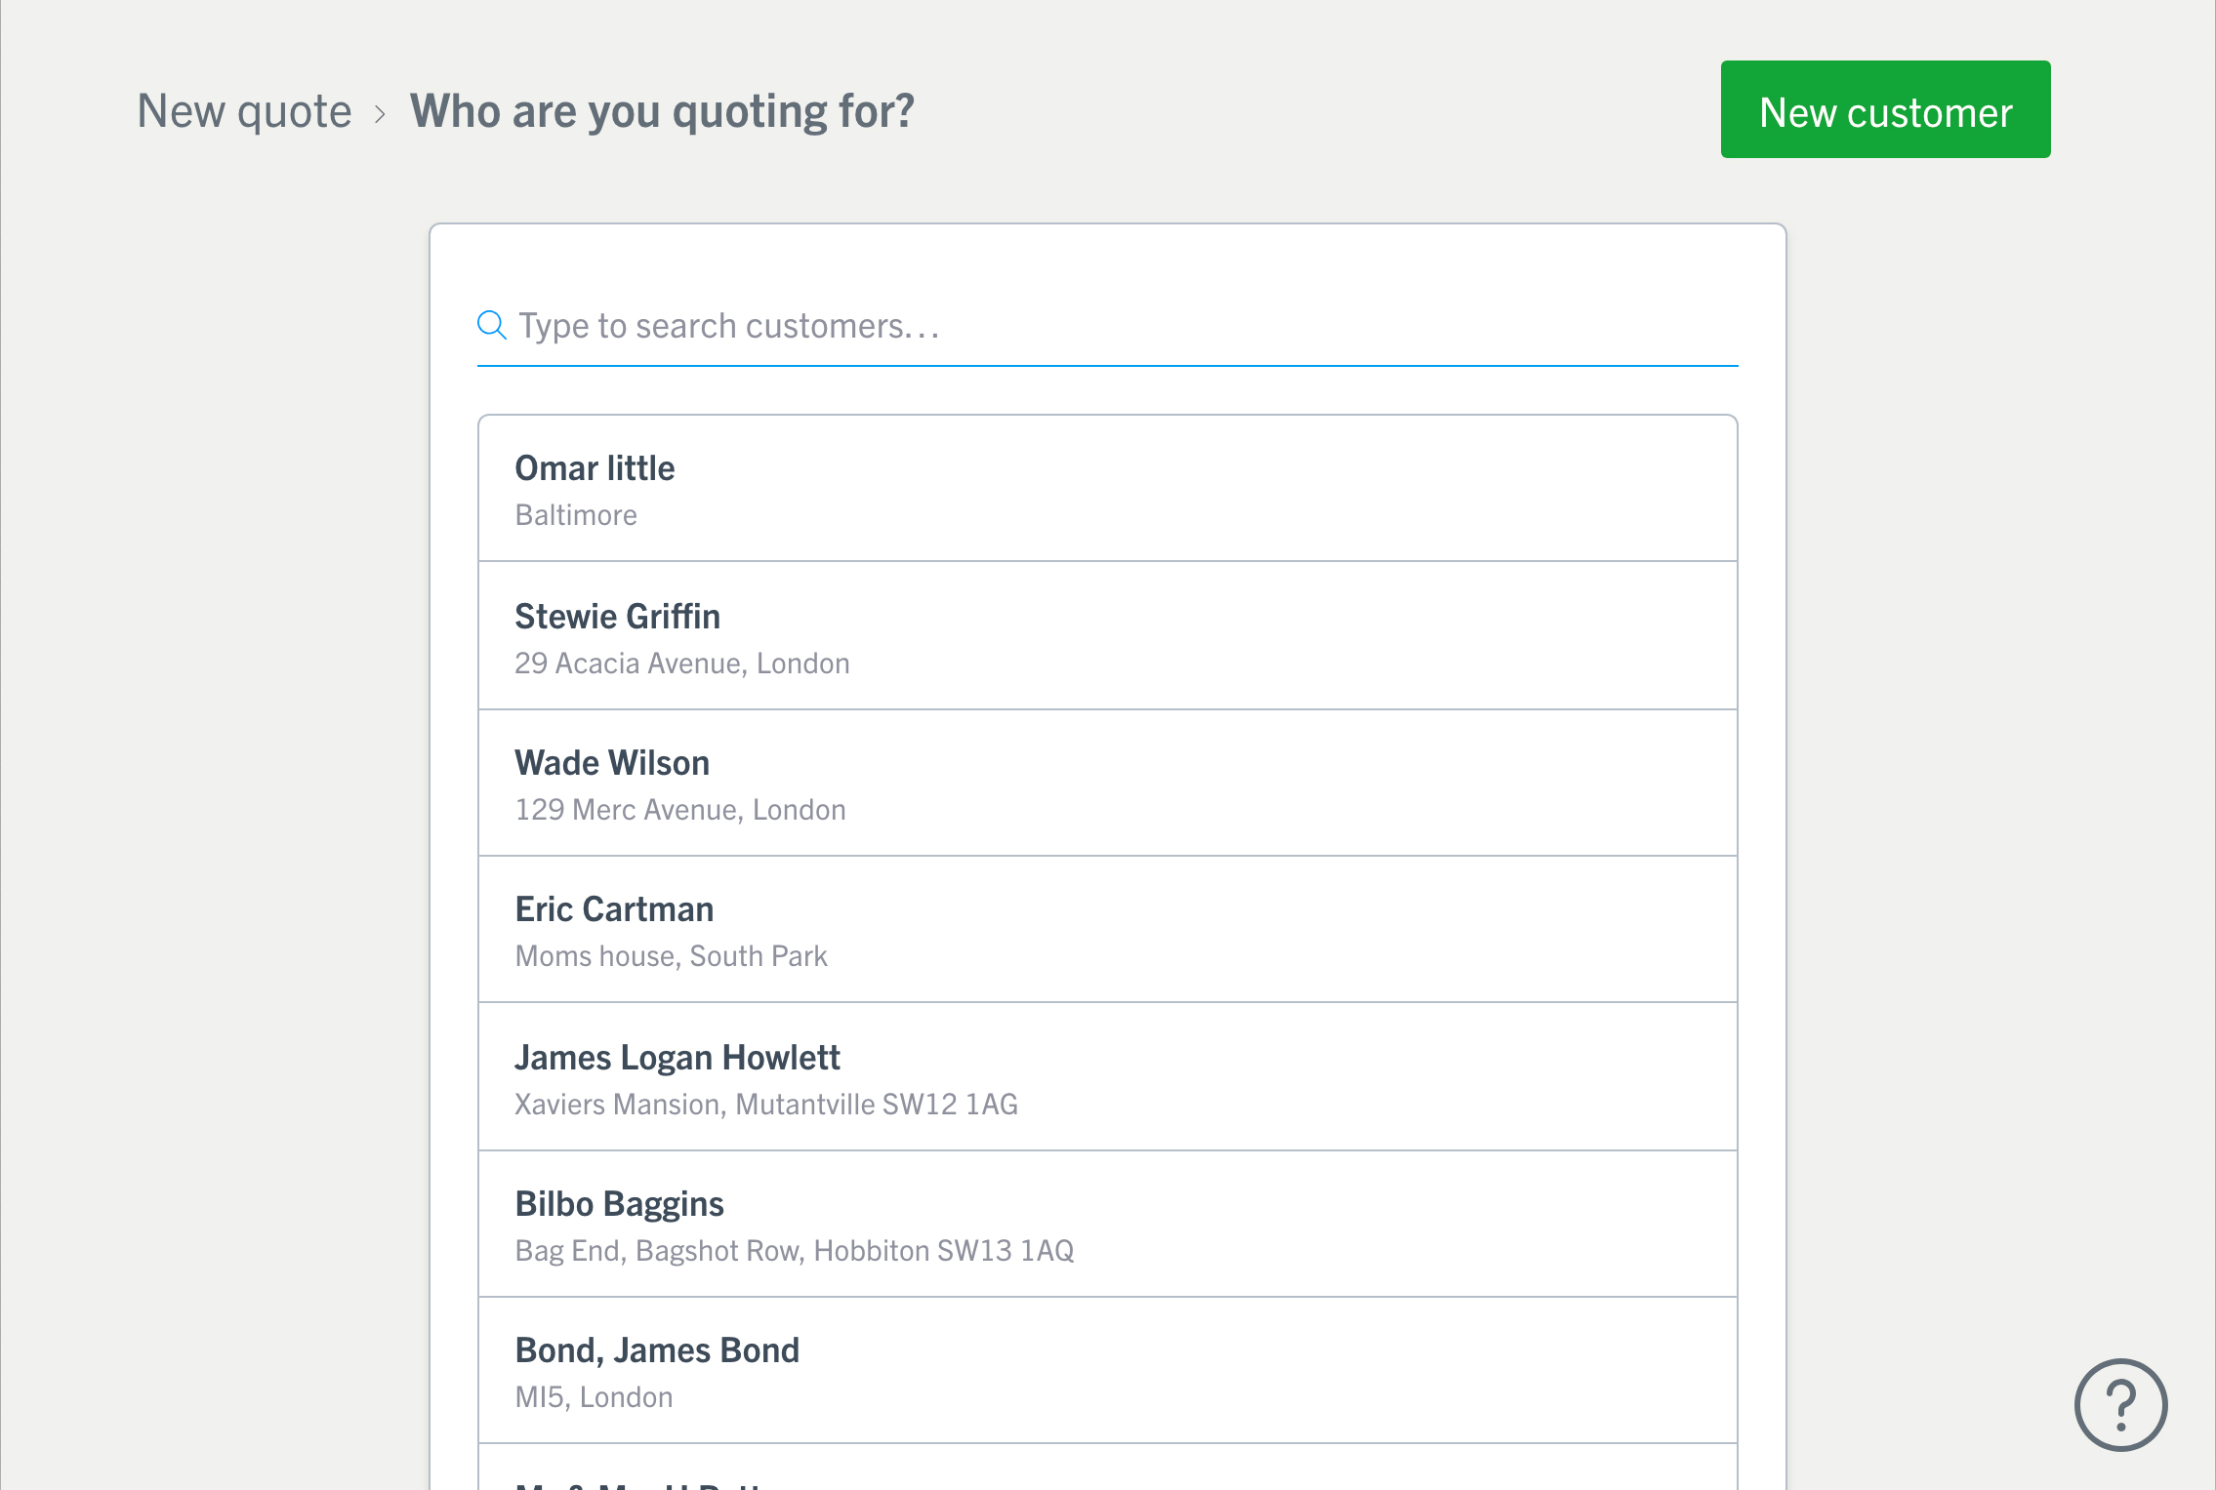Screen dimensions: 2216x1490
Task: Choose Wade Wilson from the list
Action: pyautogui.click(x=1107, y=784)
